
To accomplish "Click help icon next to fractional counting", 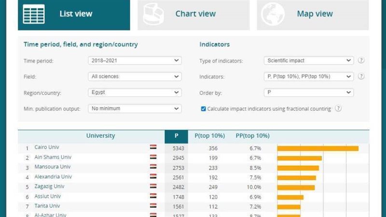I will pyautogui.click(x=338, y=108).
